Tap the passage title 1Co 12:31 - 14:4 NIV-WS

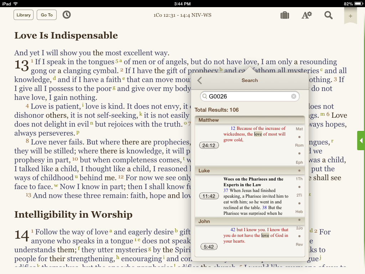coord(182,15)
